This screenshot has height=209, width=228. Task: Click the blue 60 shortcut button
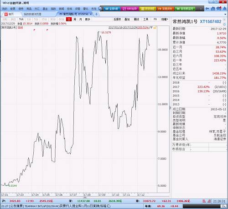112,9
